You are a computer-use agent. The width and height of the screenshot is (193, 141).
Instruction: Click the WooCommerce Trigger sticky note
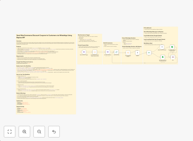coord(84,35)
